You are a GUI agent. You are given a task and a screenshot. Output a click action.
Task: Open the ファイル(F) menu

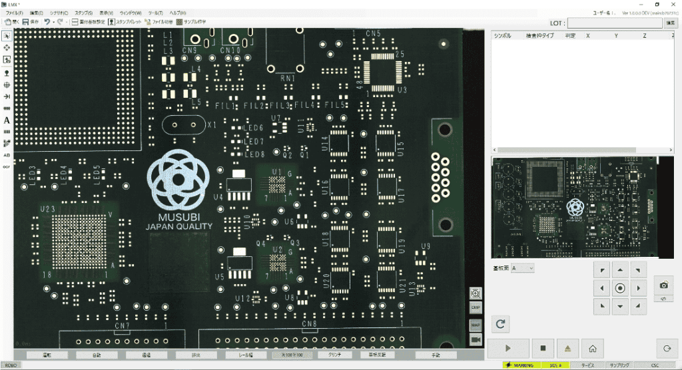pos(14,13)
